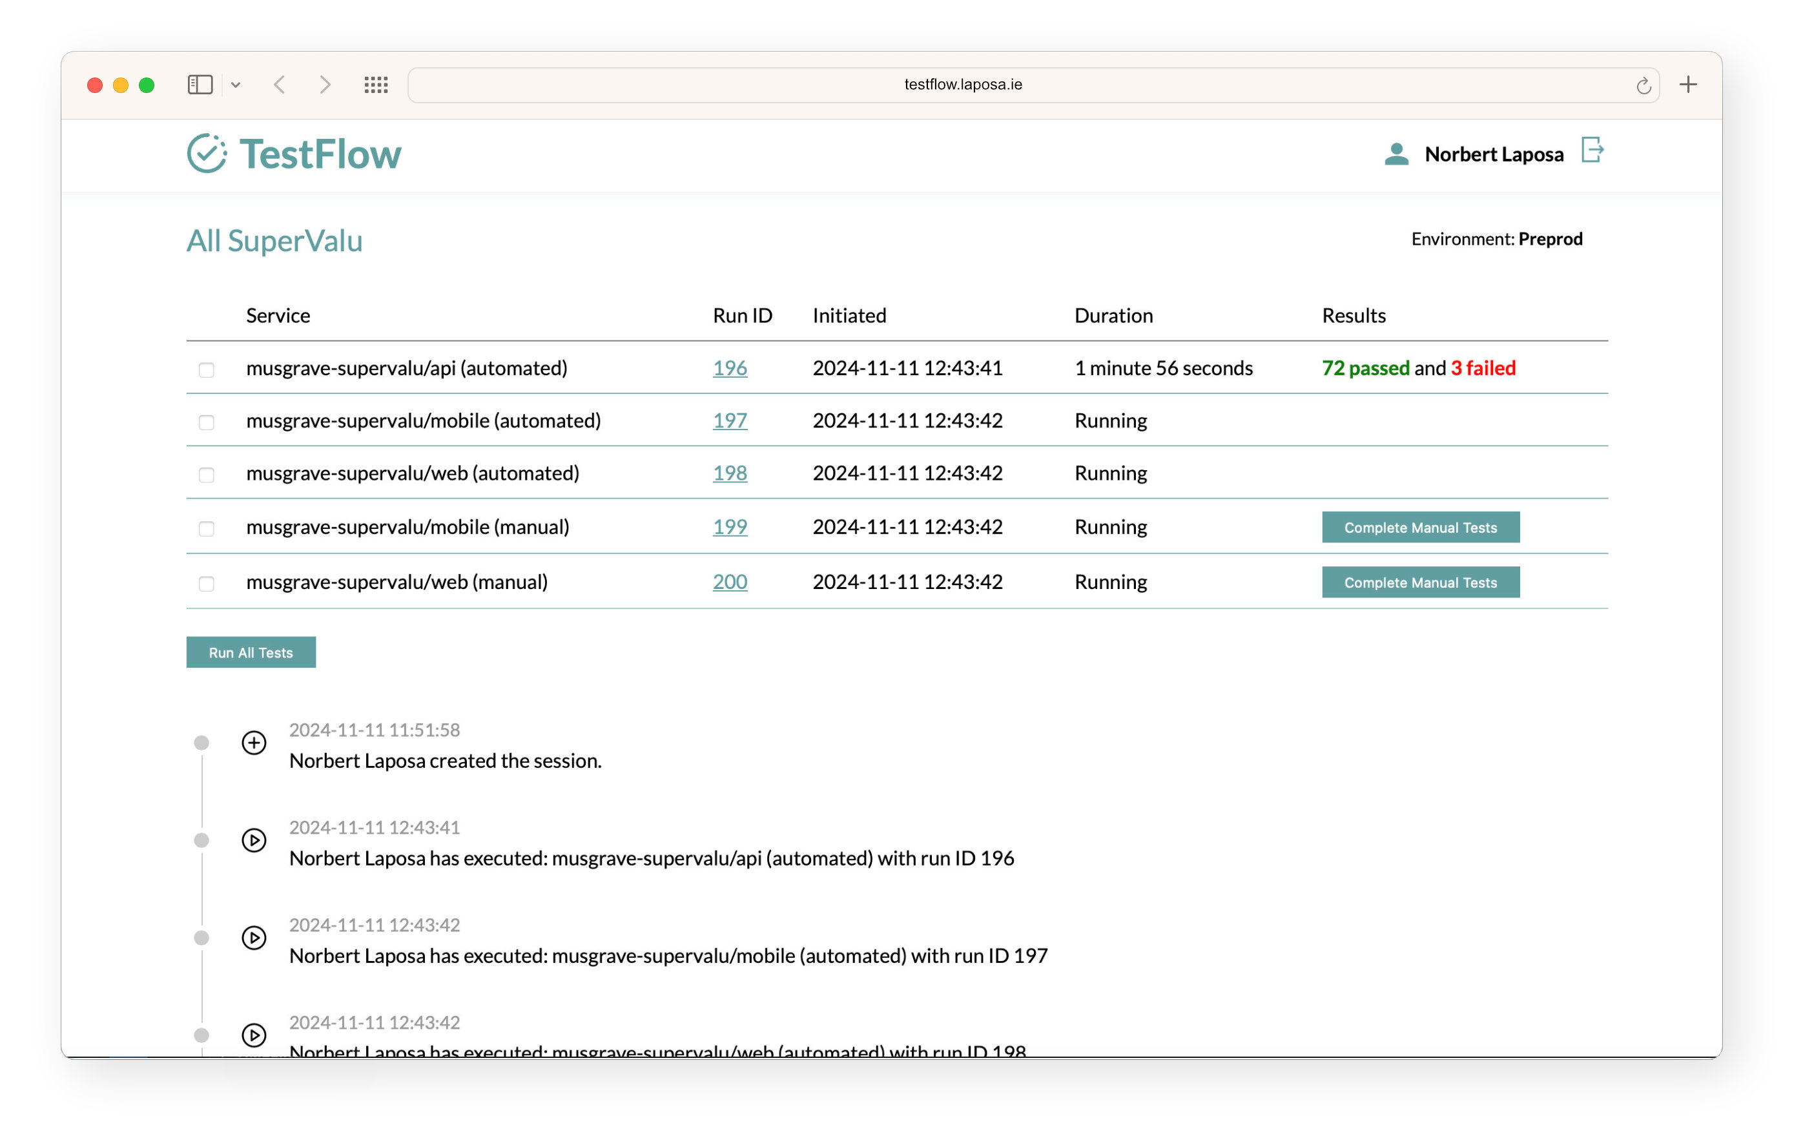Click the plus icon for session created event
This screenshot has width=1803, height=1127.
click(254, 742)
